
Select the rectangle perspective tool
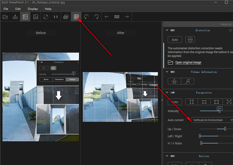(216, 102)
